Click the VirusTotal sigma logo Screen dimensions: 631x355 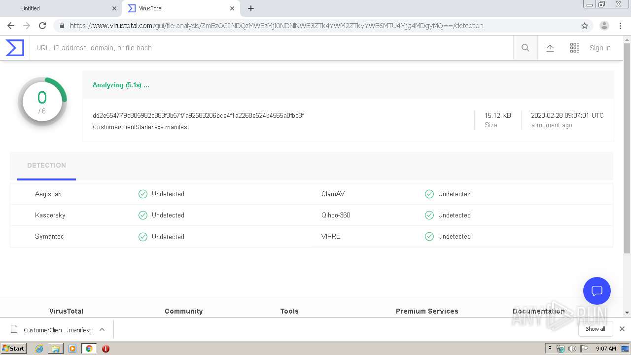(x=15, y=48)
